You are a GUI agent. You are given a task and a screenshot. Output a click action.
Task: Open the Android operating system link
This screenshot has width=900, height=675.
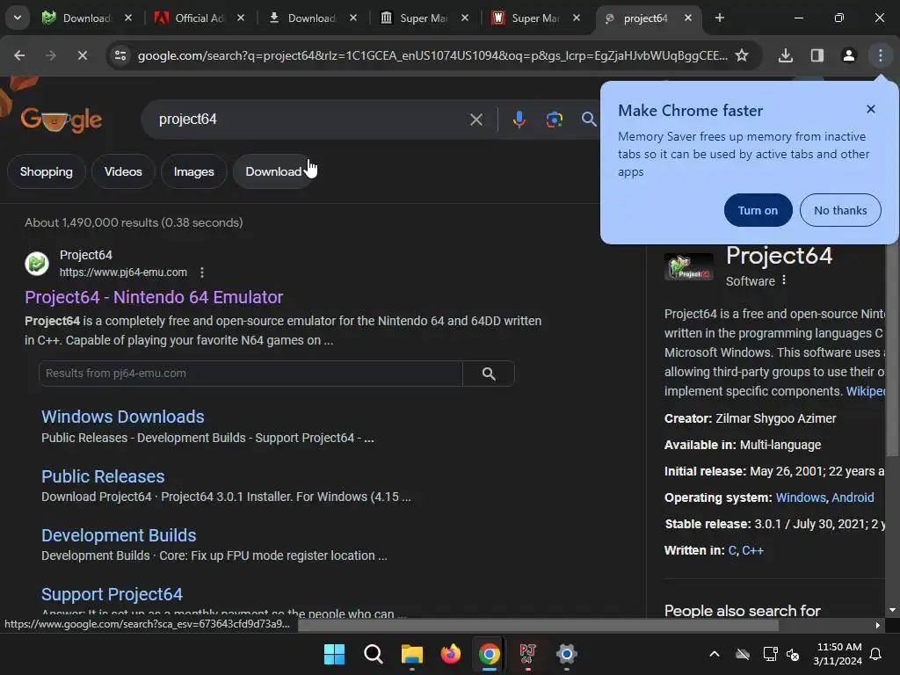coord(853,497)
